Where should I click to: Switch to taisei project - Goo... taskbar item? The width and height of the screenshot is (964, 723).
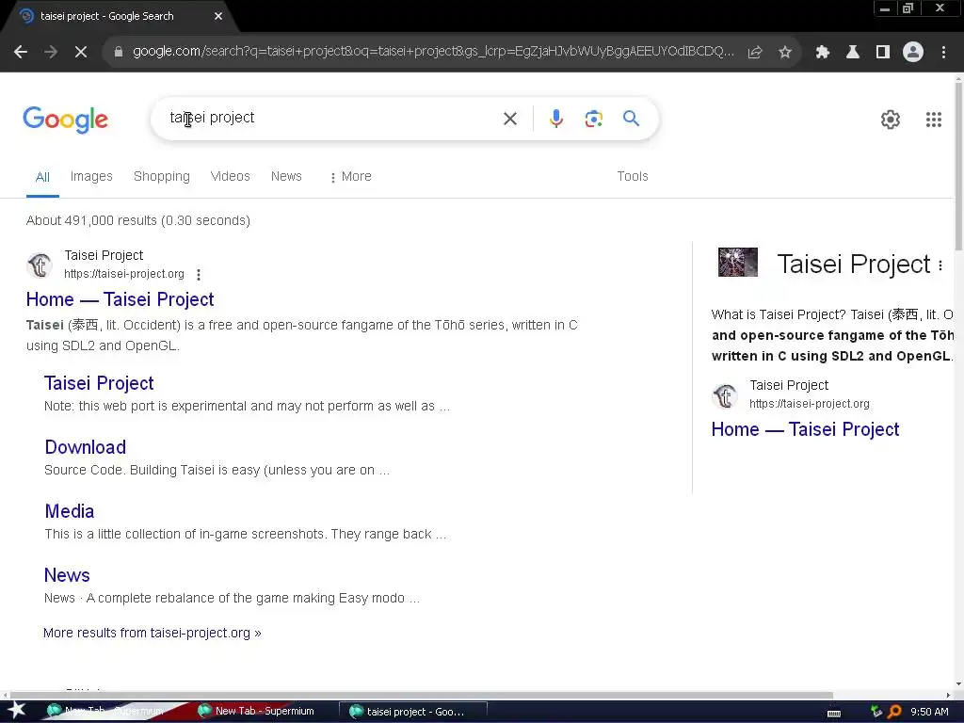coord(413,712)
